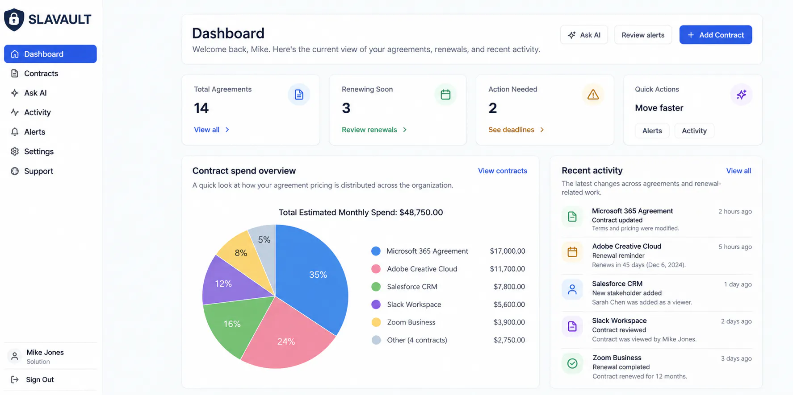Click the green Salesforce CRM legend swatch
The image size is (793, 395).
pos(376,287)
